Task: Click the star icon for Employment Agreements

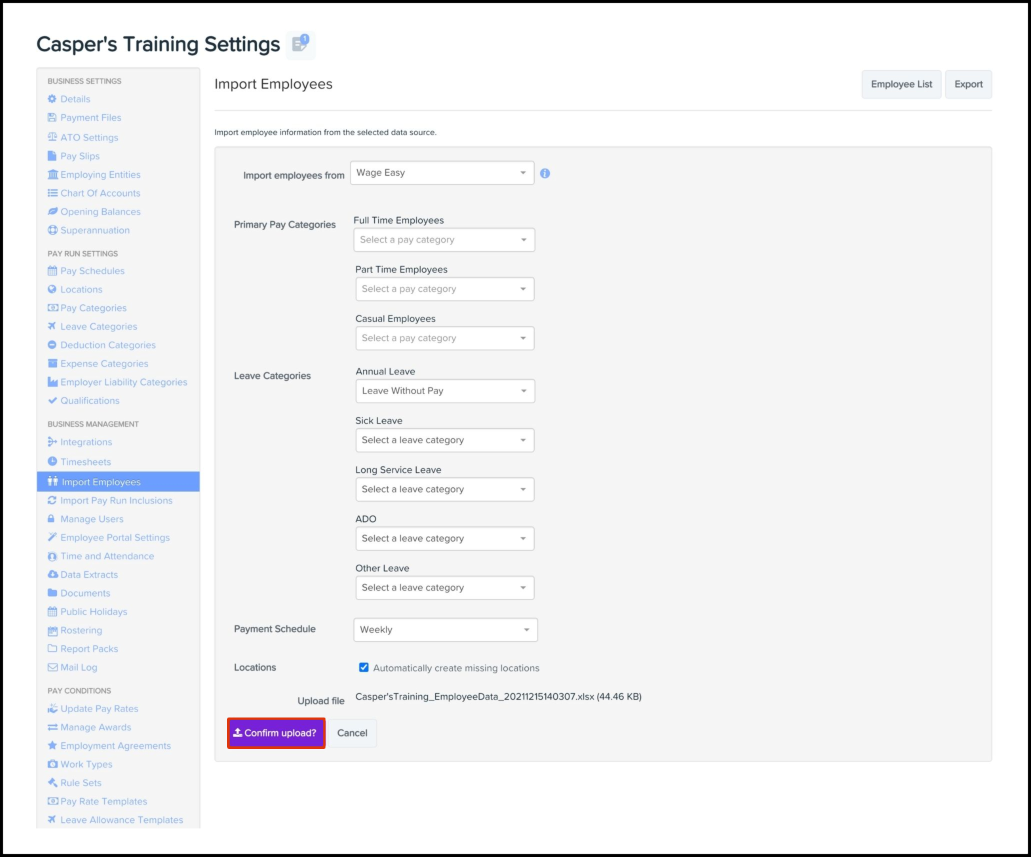Action: click(52, 745)
